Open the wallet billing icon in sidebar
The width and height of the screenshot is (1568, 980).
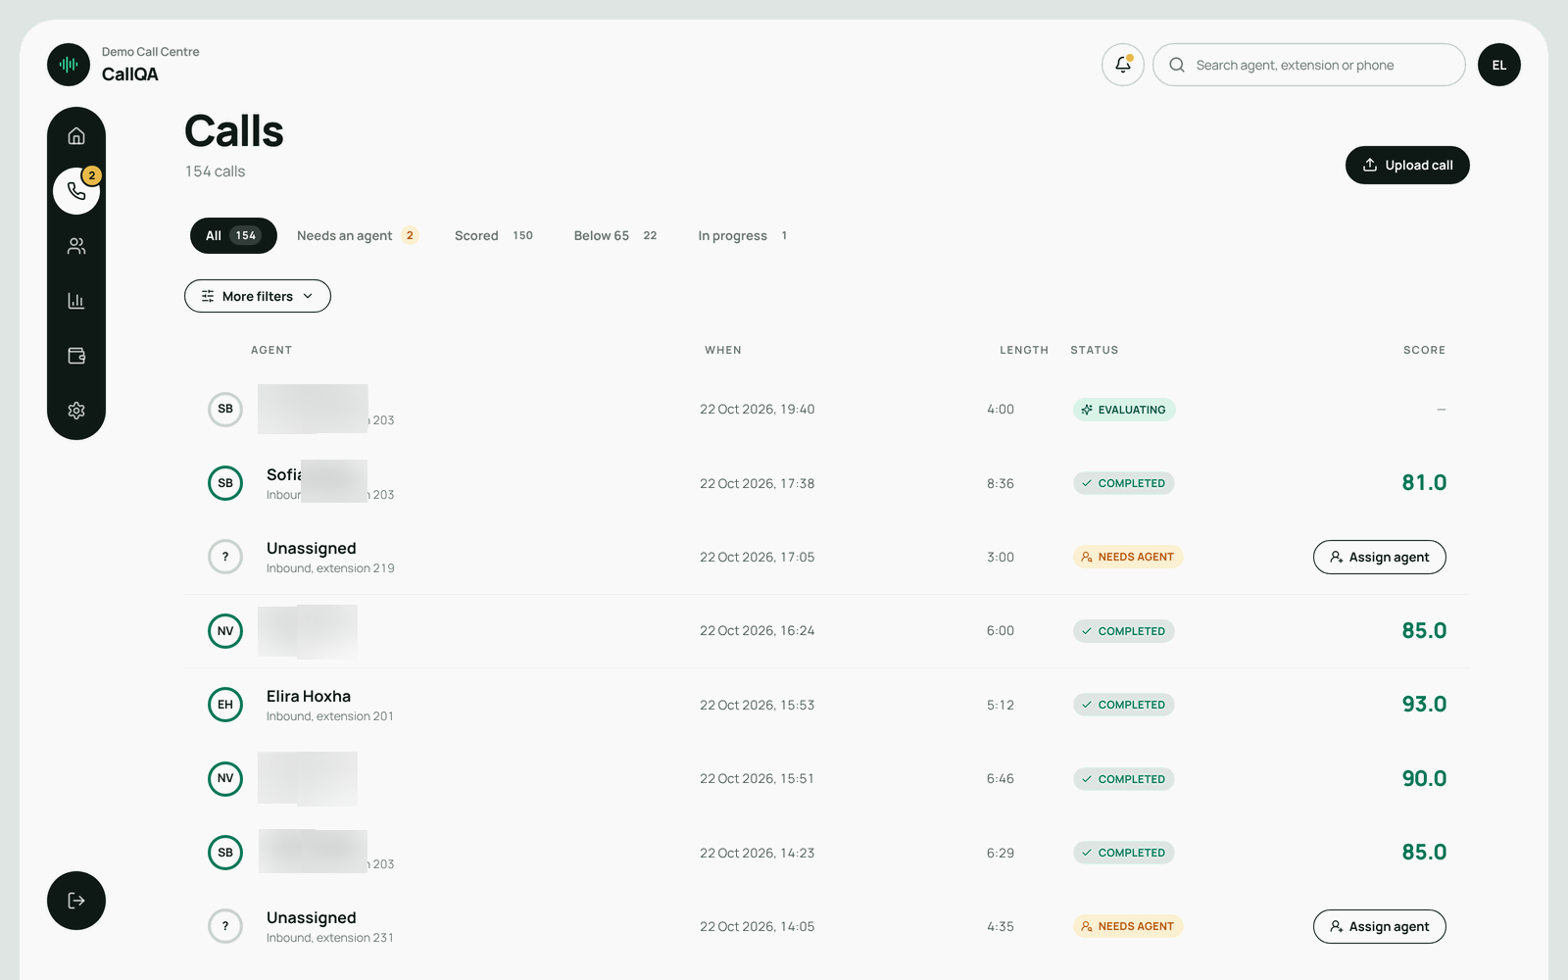click(76, 356)
